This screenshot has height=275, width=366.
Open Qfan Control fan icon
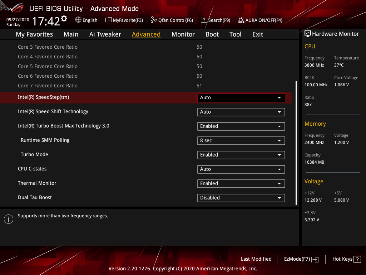tap(154, 20)
